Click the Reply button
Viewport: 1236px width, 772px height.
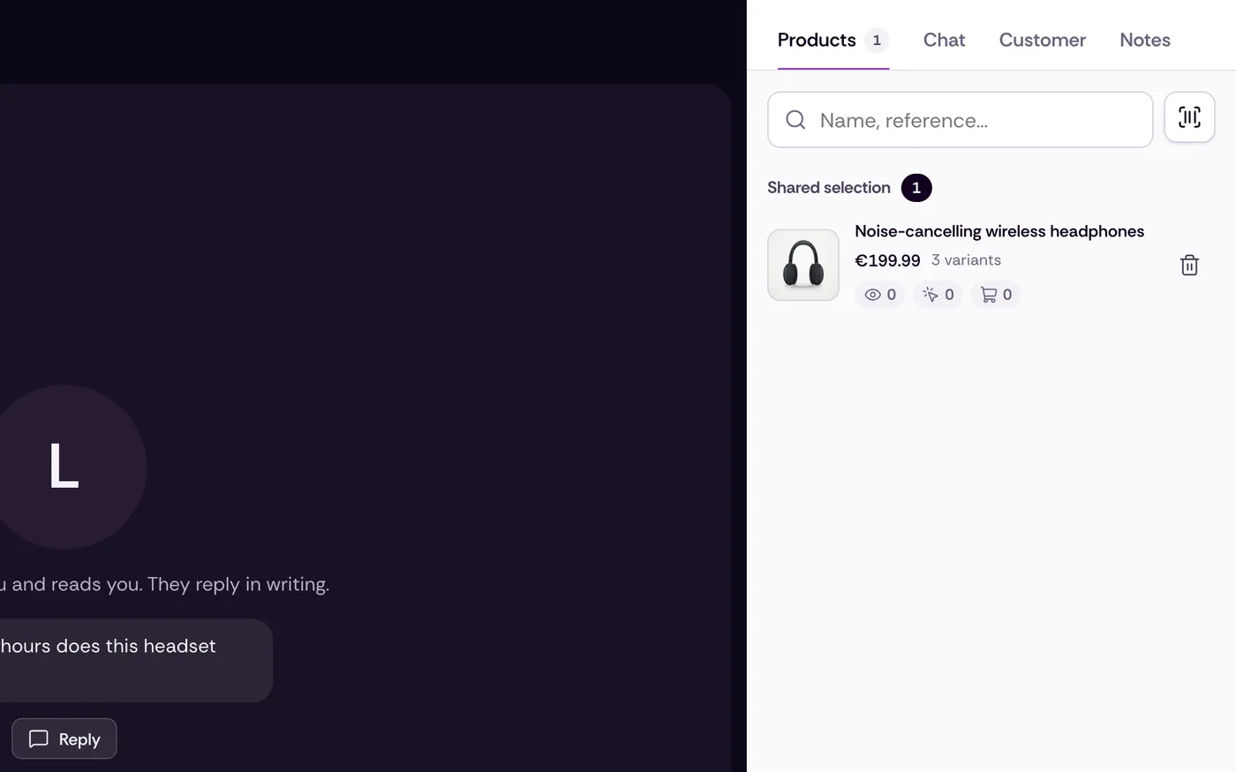[x=64, y=738]
